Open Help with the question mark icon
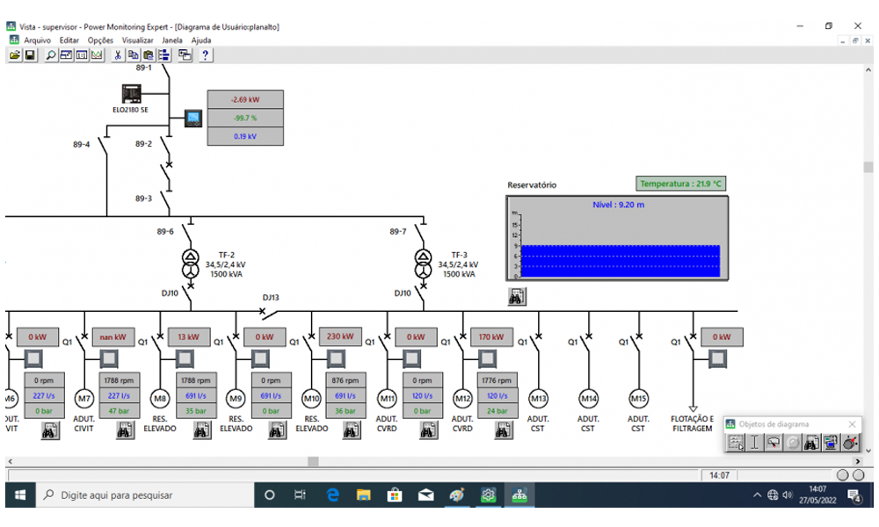This screenshot has width=879, height=527. pyautogui.click(x=205, y=55)
